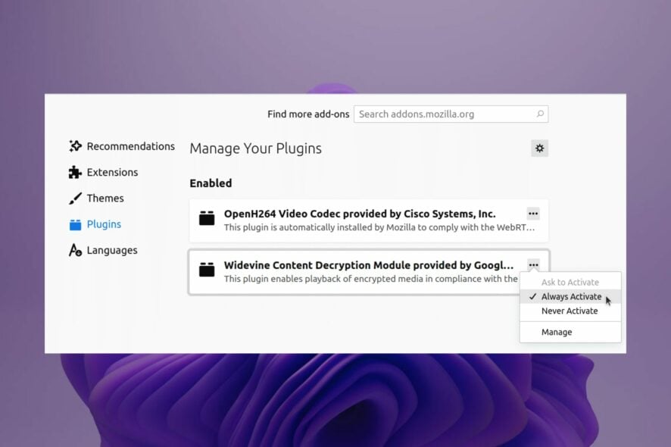Viewport: 671px width, 447px height.
Task: Click the Enabled section heading
Action: click(211, 183)
